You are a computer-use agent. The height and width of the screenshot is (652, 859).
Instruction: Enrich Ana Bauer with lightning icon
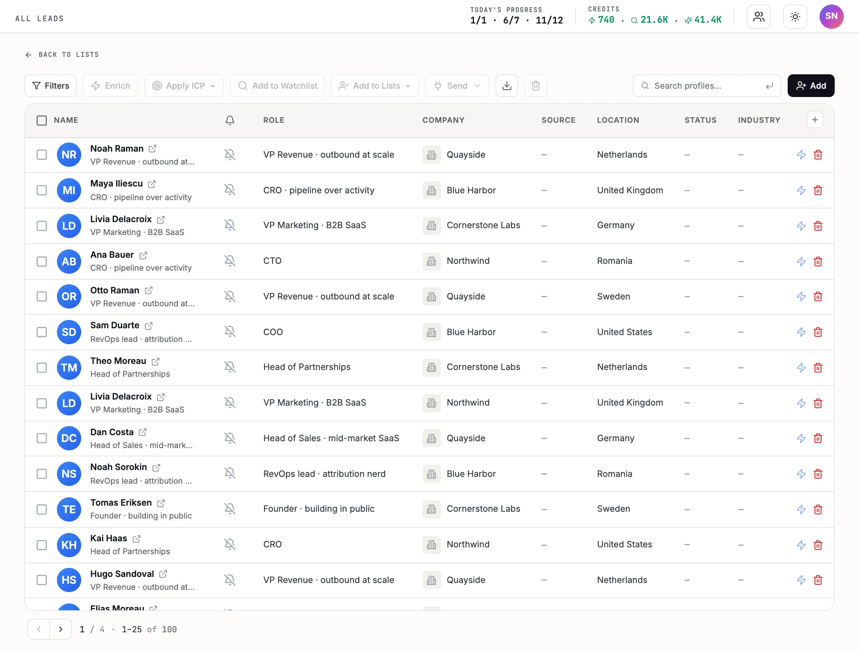coord(801,262)
